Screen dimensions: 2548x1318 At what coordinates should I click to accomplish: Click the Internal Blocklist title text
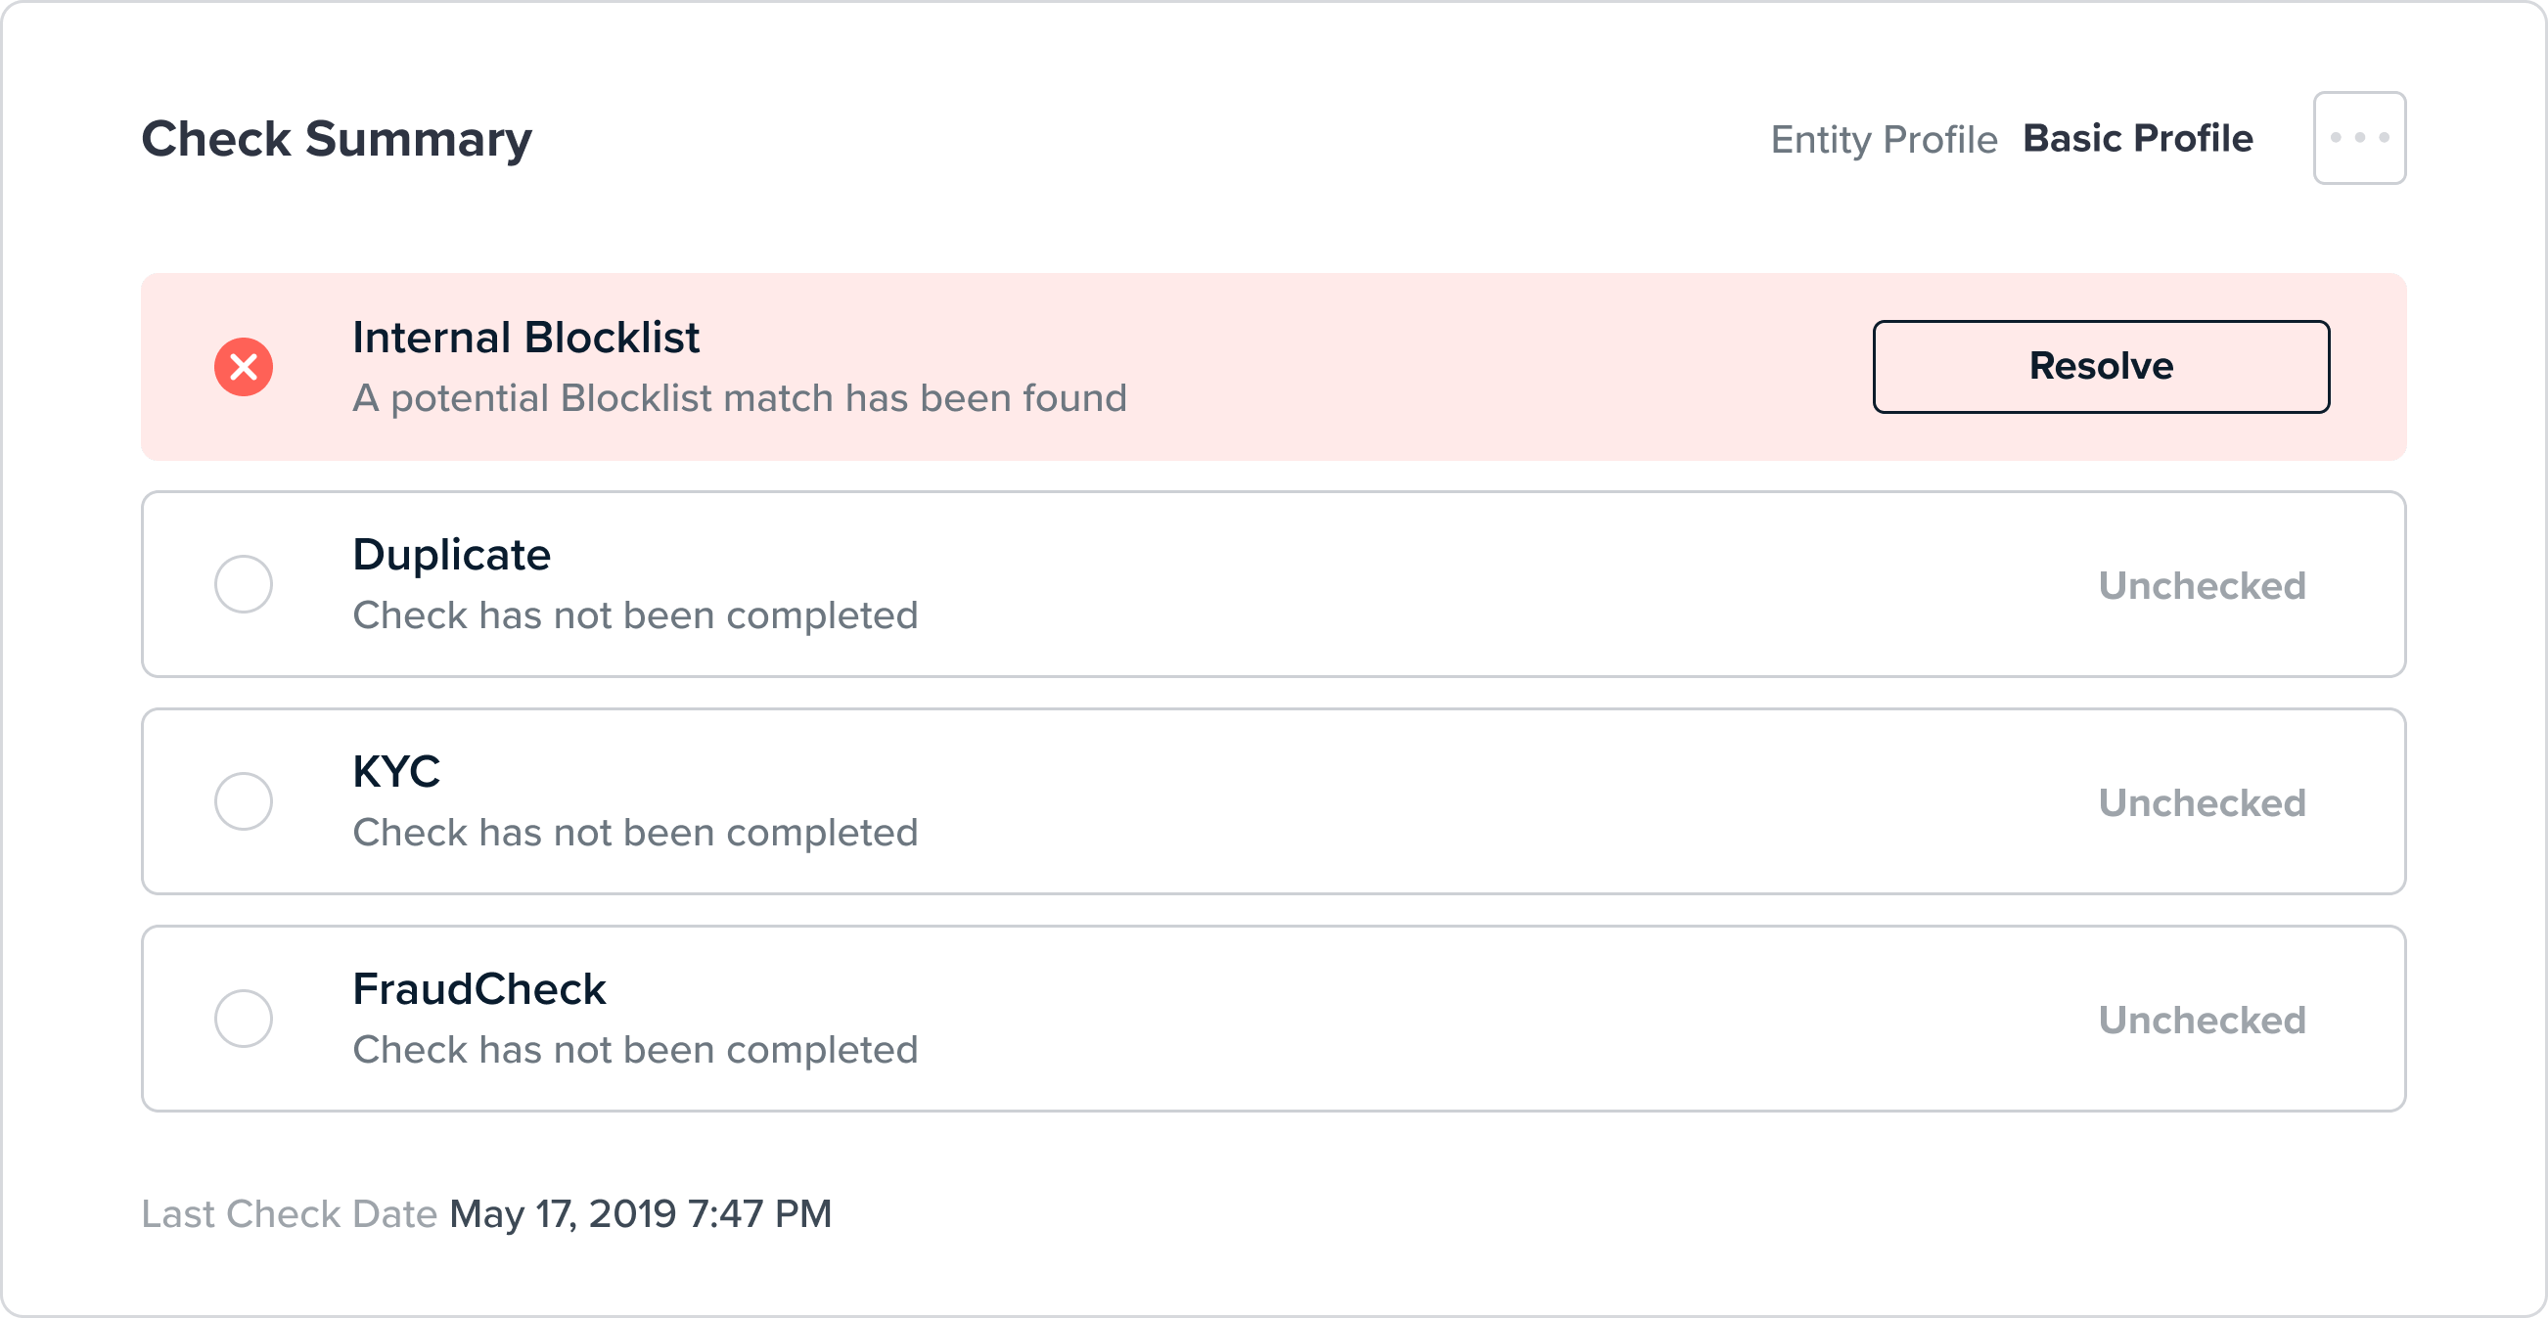tap(526, 337)
